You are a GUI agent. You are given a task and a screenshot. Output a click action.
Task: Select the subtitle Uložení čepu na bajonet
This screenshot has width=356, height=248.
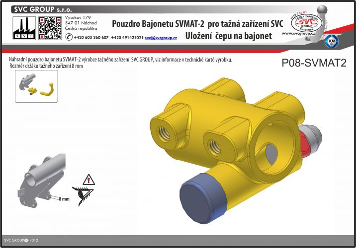[228, 36]
